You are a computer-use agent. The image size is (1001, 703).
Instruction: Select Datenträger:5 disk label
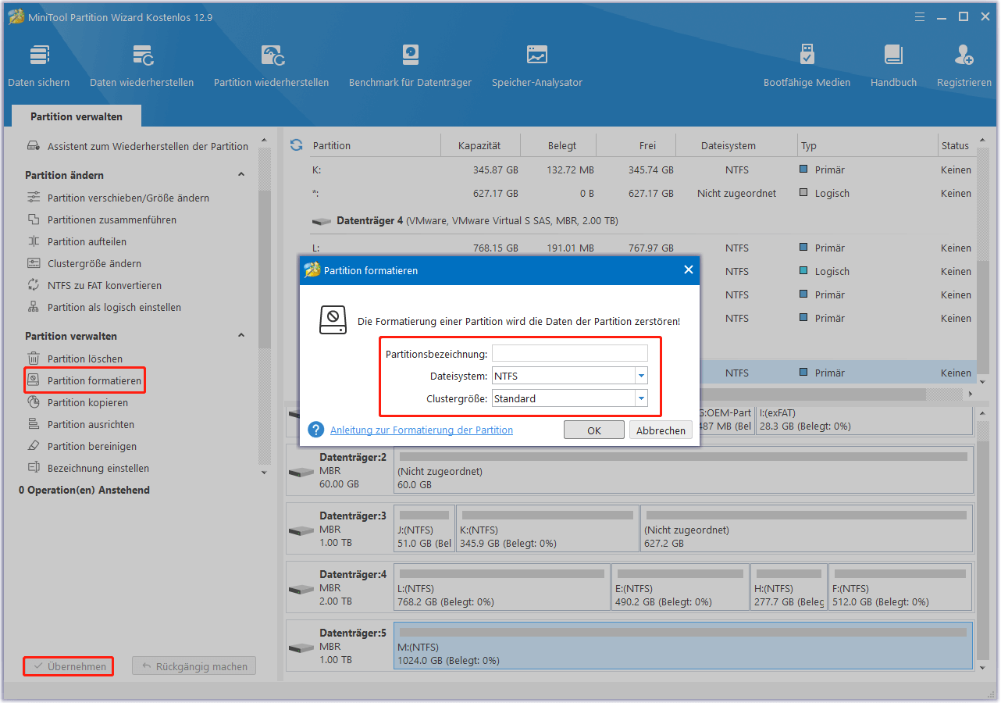pos(353,633)
